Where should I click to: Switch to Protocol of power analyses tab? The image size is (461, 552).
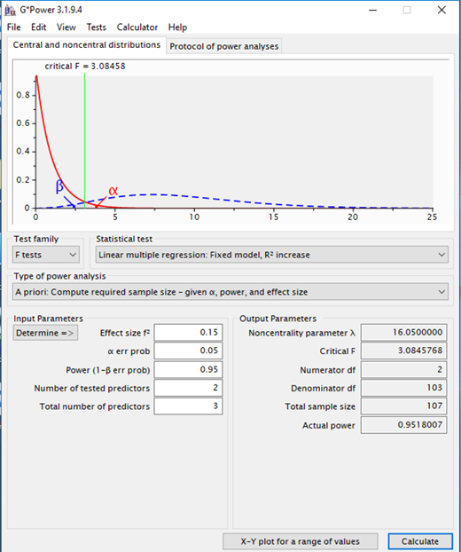[x=224, y=46]
